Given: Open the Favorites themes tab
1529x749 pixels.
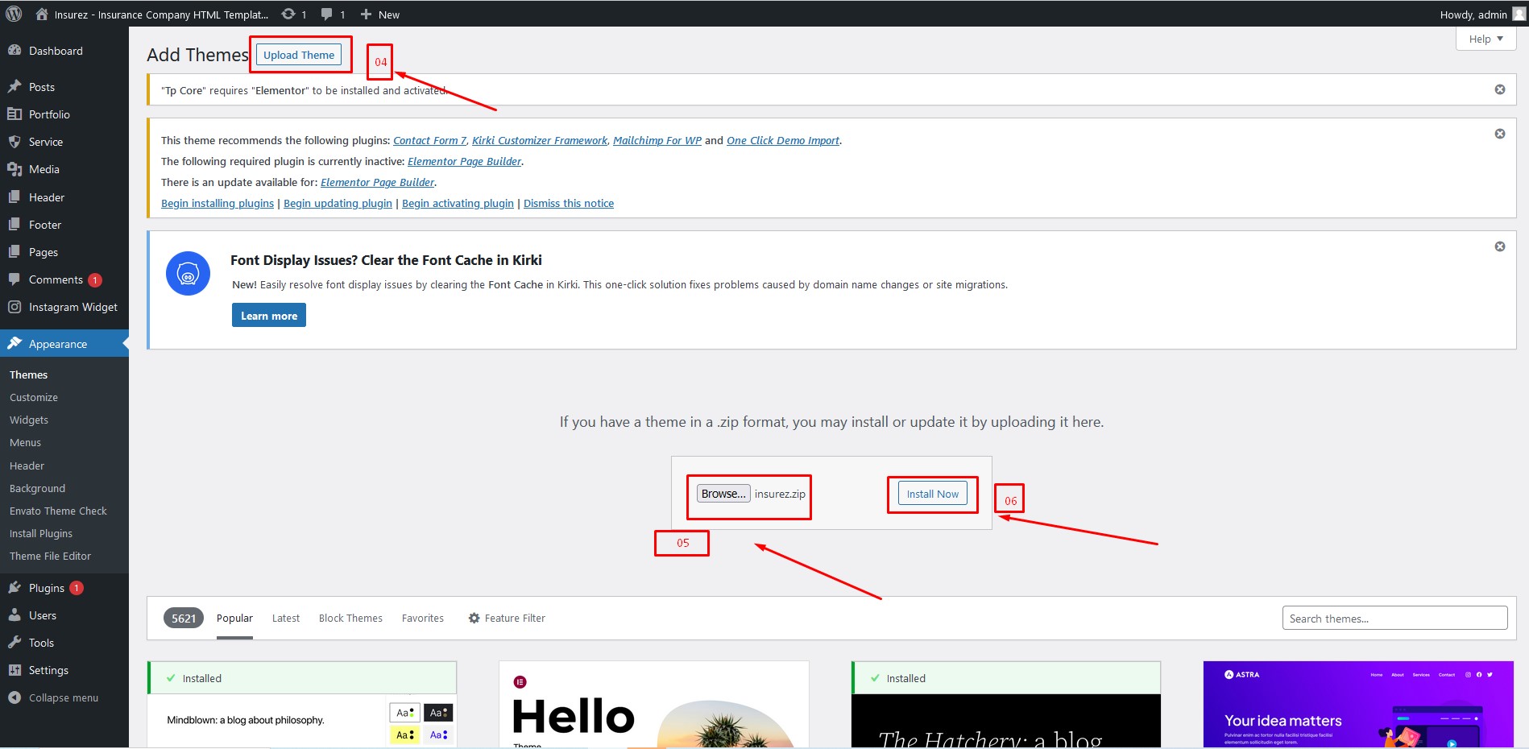Looking at the screenshot, I should [423, 618].
